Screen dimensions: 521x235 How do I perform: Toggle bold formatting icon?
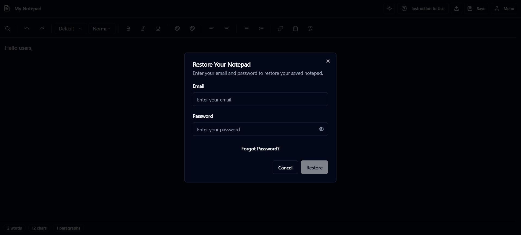point(128,29)
